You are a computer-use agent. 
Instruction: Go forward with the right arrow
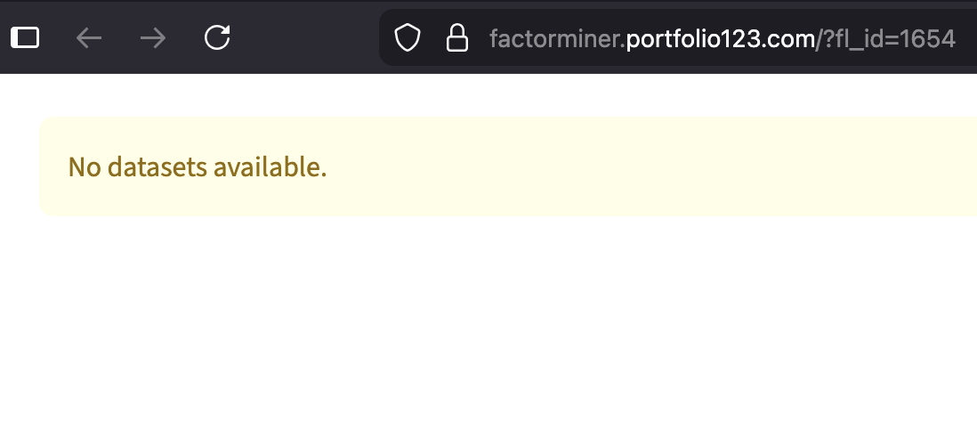[x=153, y=38]
